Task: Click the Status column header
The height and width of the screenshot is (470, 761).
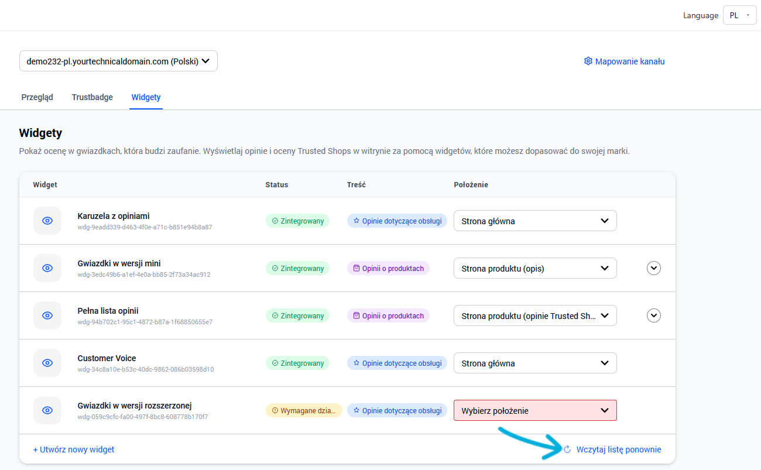Action: 277,184
